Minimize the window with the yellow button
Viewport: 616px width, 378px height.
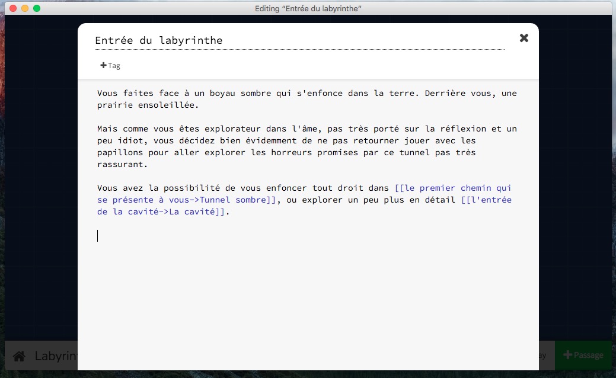[x=25, y=8]
